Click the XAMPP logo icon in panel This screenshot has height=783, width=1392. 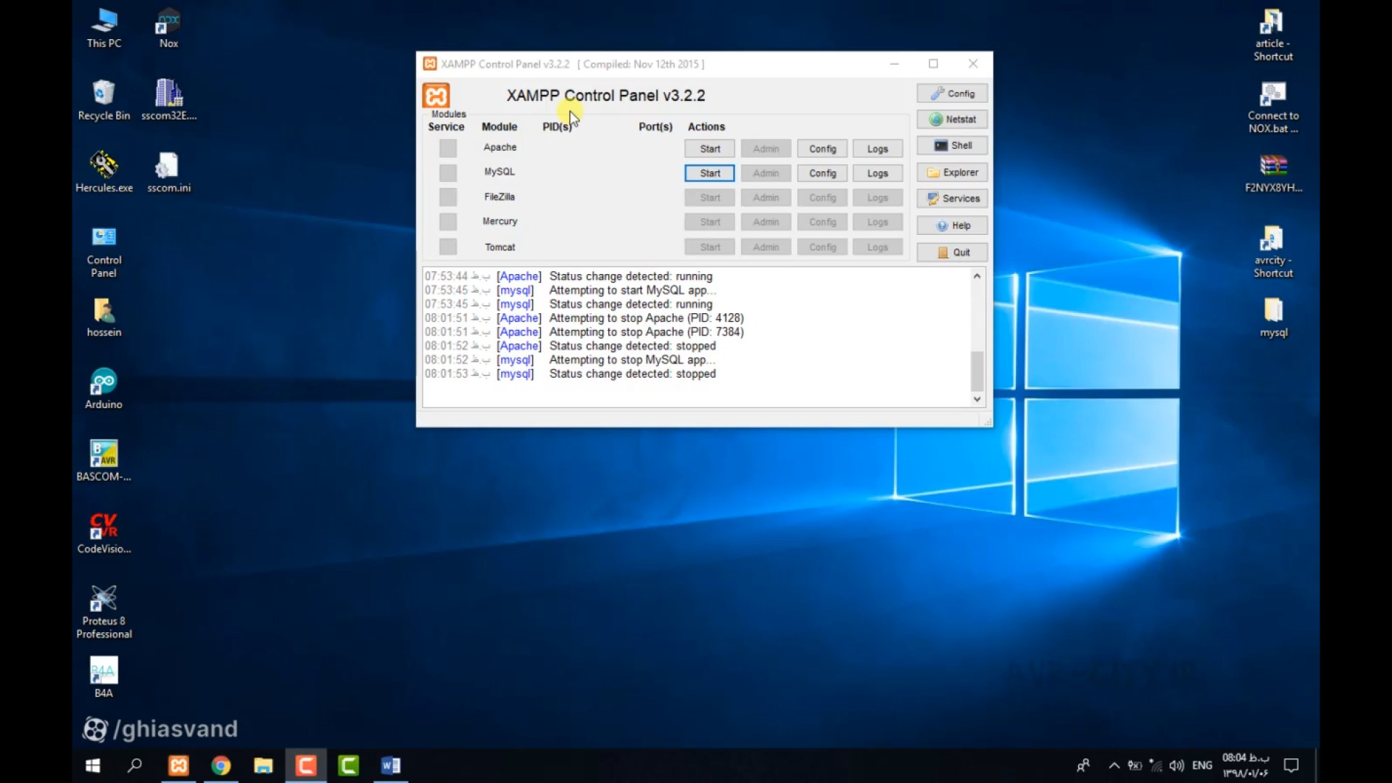point(436,95)
